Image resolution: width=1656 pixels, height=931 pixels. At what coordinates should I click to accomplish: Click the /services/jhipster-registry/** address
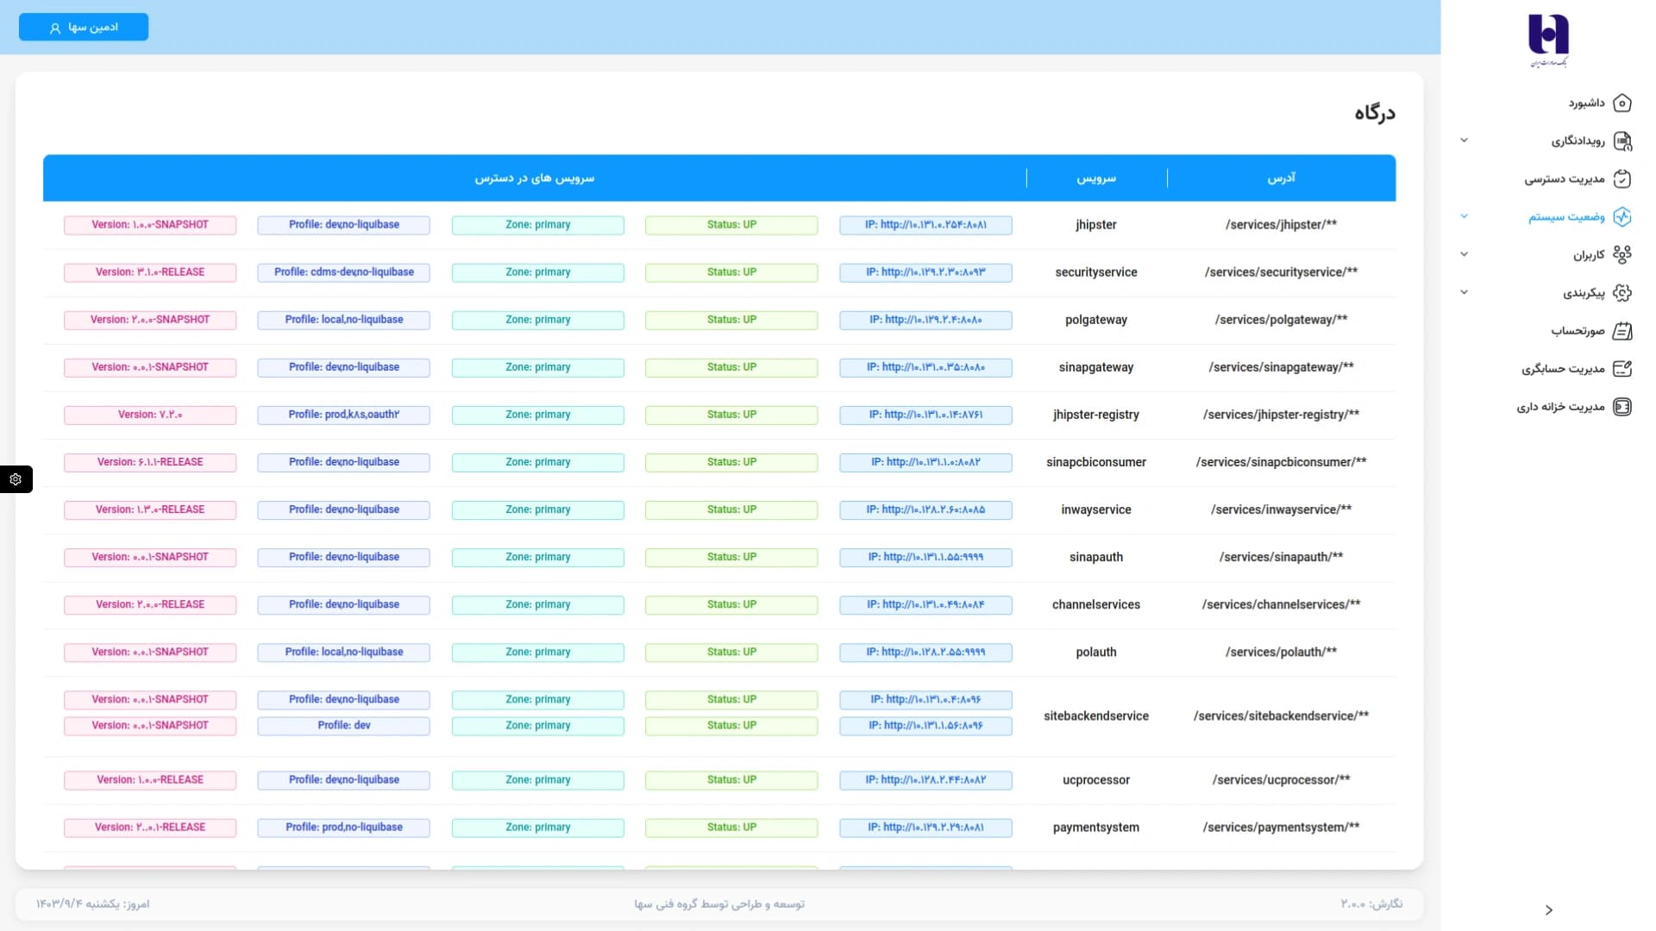click(x=1281, y=415)
